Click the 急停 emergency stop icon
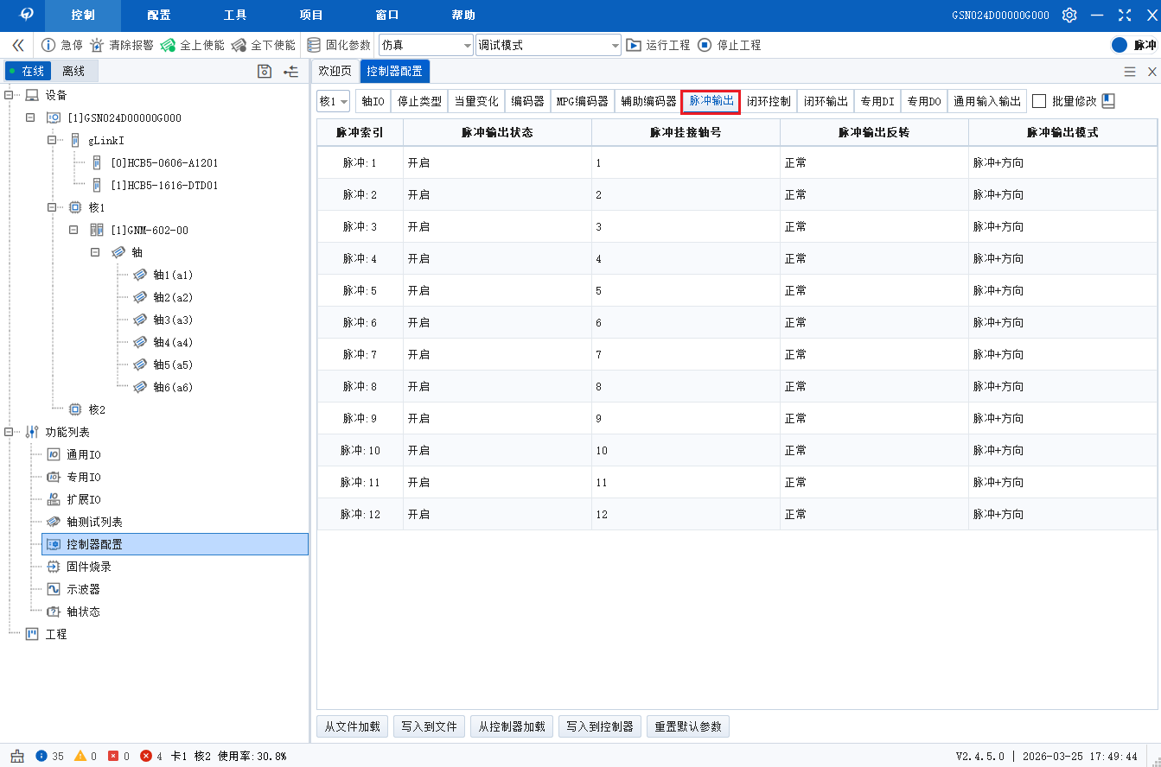The image size is (1161, 767). (49, 44)
